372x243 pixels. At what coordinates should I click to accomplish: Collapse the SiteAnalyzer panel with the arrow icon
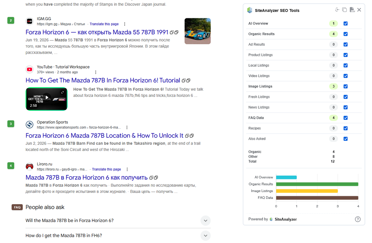click(x=337, y=10)
